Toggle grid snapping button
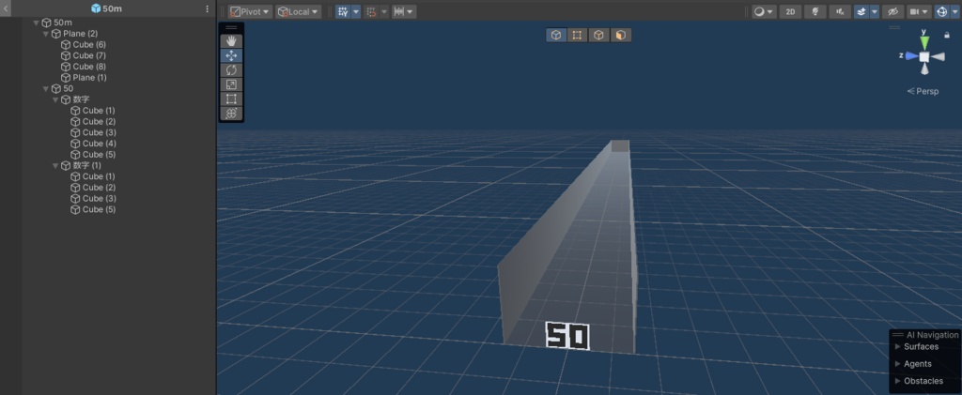 [x=370, y=11]
